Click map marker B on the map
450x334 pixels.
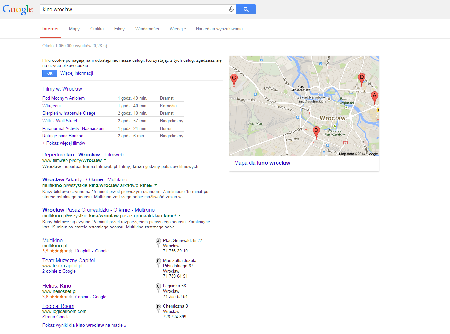point(316,133)
